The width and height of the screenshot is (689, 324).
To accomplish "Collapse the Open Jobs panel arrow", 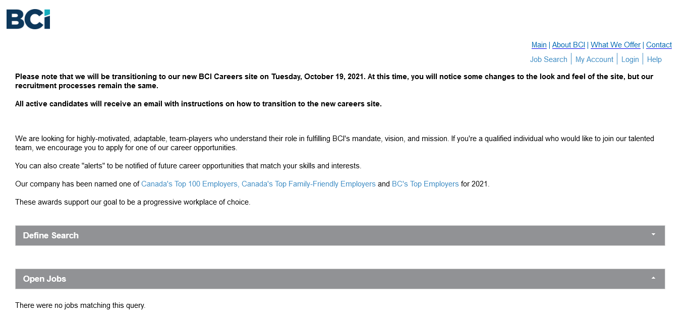I will click(653, 278).
